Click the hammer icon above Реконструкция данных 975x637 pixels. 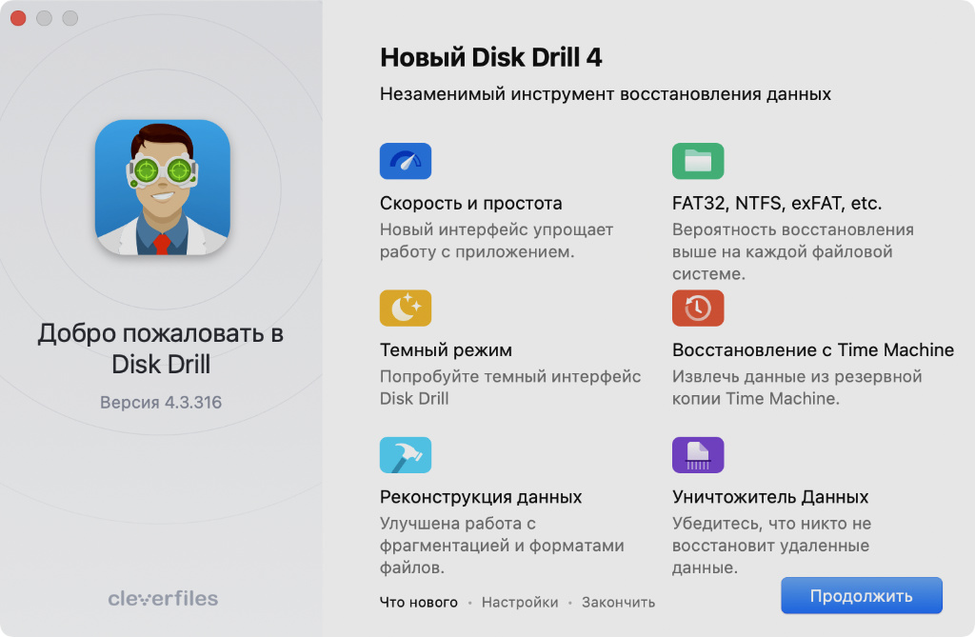[406, 455]
